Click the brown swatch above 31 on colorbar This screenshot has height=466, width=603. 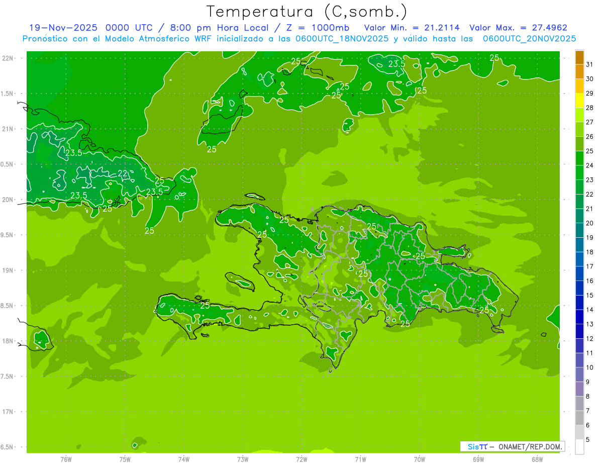click(579, 57)
